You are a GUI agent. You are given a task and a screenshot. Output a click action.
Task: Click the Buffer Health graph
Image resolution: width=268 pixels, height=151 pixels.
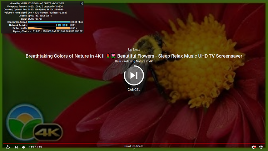point(49,28)
